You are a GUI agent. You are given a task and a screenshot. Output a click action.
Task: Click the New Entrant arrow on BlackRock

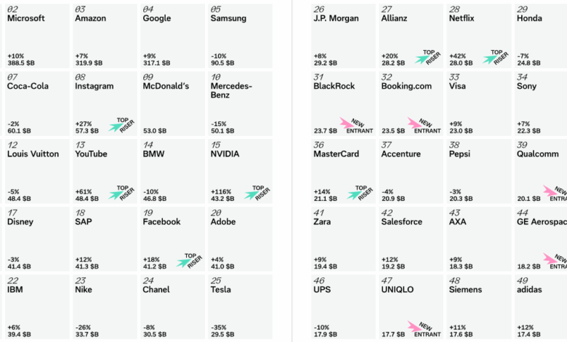click(345, 124)
